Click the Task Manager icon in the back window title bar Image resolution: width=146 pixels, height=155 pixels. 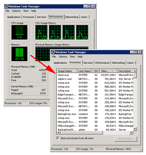[x=7, y=6]
